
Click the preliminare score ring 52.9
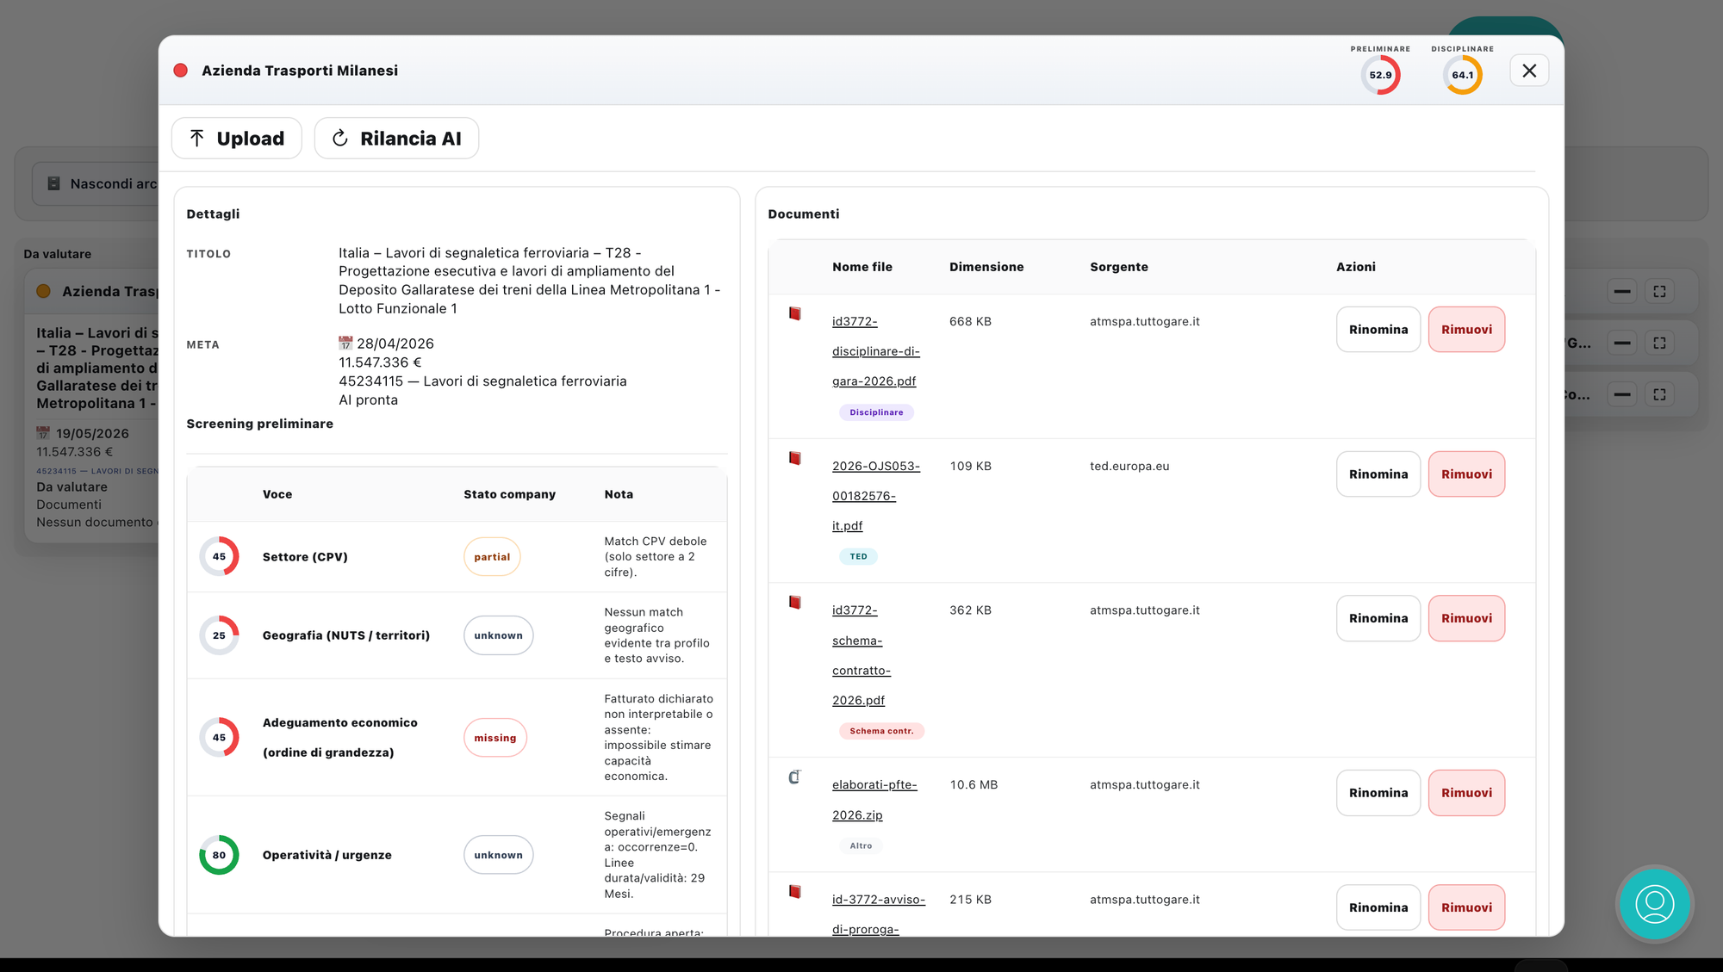click(x=1380, y=75)
